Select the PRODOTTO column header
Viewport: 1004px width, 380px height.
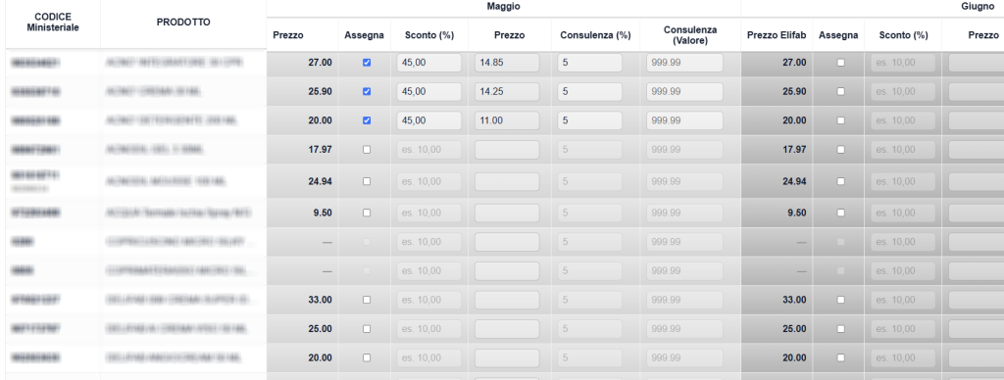(183, 23)
